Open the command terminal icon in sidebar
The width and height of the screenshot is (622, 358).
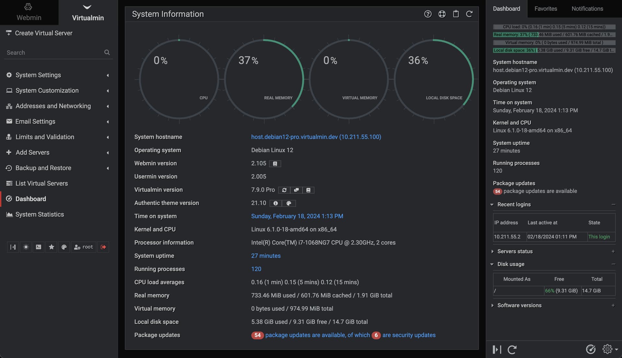tap(39, 247)
